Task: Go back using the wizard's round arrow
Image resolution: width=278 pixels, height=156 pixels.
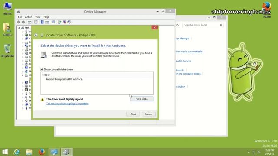Action: (x=36, y=35)
